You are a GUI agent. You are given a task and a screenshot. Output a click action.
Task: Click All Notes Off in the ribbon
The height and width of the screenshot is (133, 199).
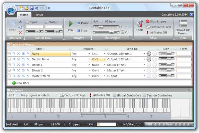(x=157, y=32)
